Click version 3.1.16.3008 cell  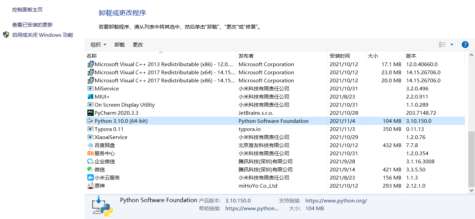[420, 161]
